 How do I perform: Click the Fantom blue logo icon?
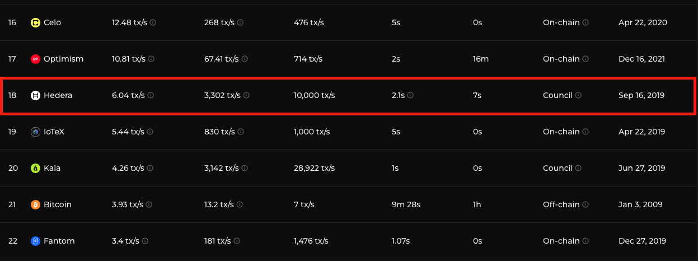pos(35,241)
